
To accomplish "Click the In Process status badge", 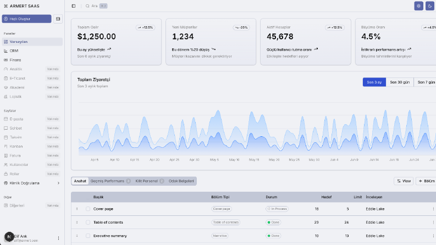I will click(x=277, y=209).
